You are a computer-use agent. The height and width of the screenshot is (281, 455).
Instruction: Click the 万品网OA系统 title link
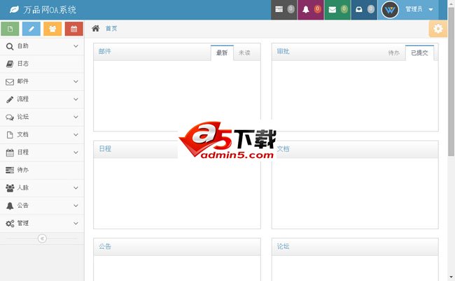point(50,10)
